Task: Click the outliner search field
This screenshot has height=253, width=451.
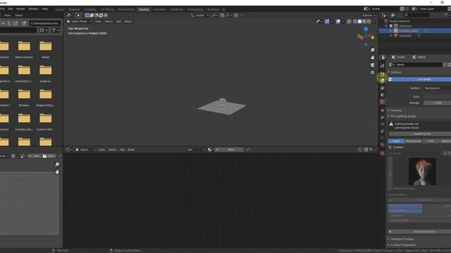Action: [416, 15]
